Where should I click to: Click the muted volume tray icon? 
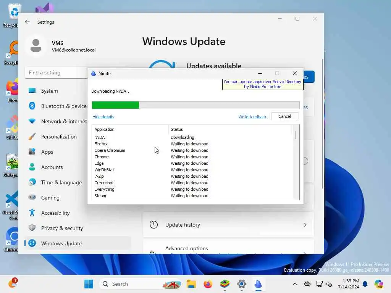[329, 284]
